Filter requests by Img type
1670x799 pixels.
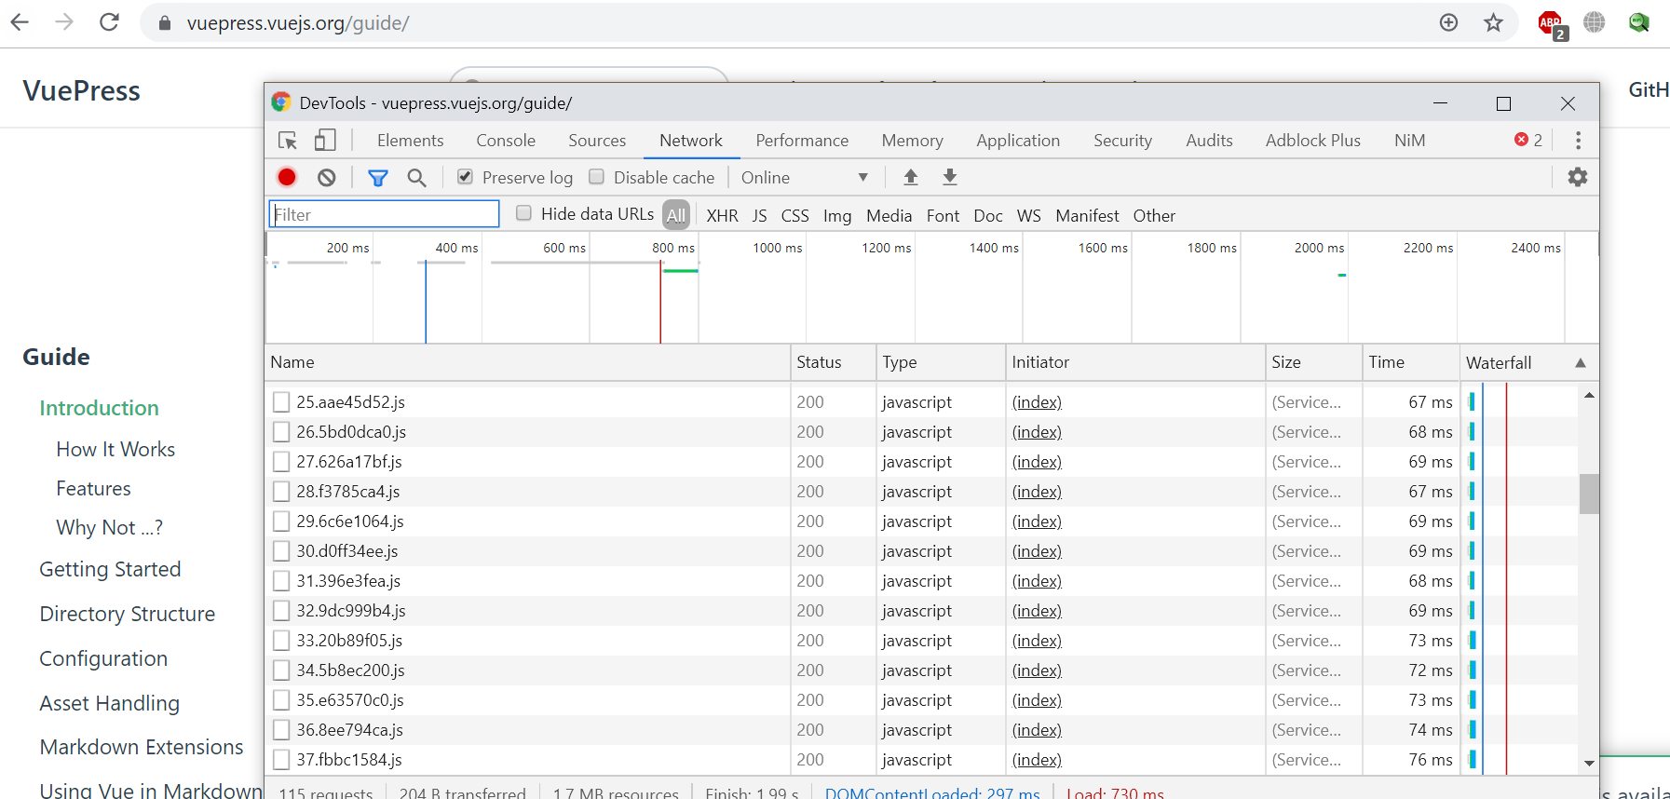[837, 216]
